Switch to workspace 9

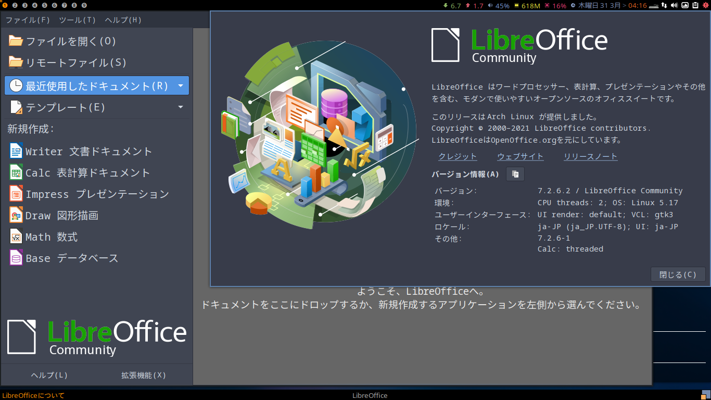[x=84, y=5]
